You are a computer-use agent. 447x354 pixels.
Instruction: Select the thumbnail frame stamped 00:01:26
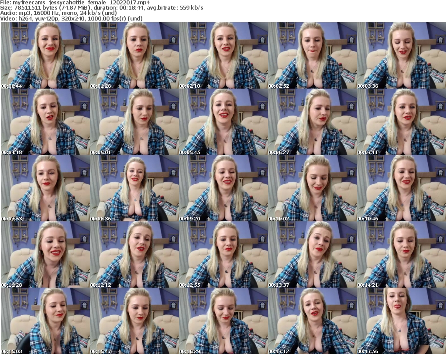coord(134,55)
